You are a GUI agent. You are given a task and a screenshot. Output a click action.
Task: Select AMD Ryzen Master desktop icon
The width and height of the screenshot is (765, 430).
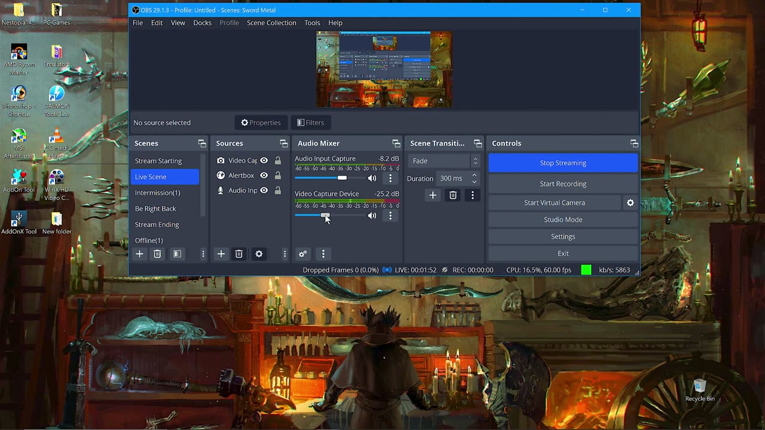point(19,60)
